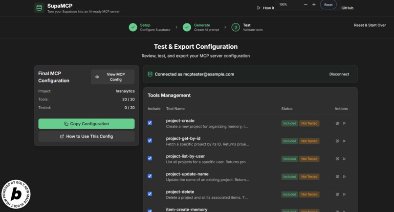
Task: Click the Test step number 3 circle
Action: 236,27
